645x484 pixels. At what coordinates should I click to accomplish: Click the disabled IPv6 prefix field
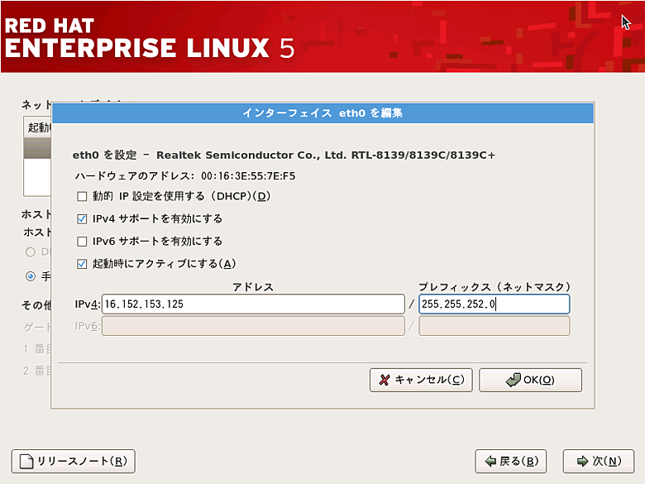[494, 326]
